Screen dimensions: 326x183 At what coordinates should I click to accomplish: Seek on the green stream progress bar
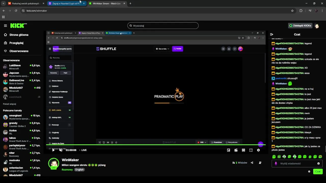[156, 145]
